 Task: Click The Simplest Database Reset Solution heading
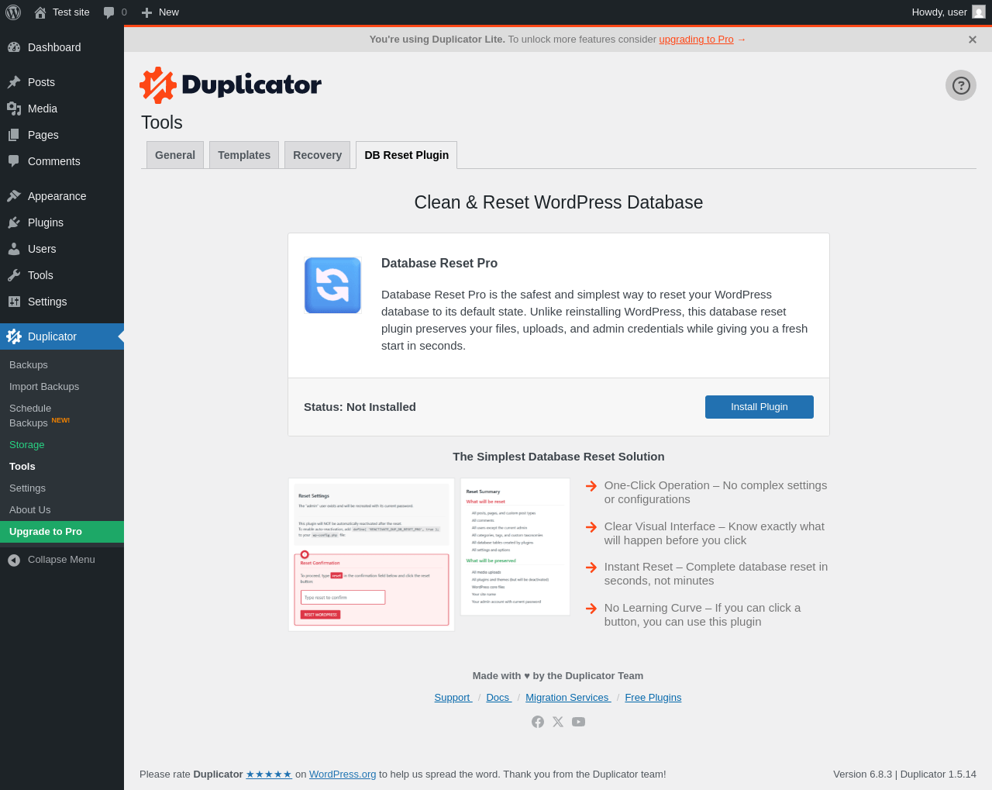[559, 457]
